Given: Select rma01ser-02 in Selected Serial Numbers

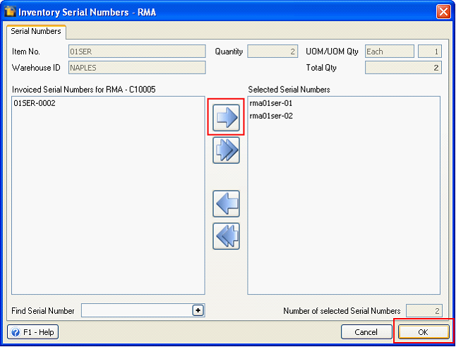Looking at the screenshot, I should [271, 116].
